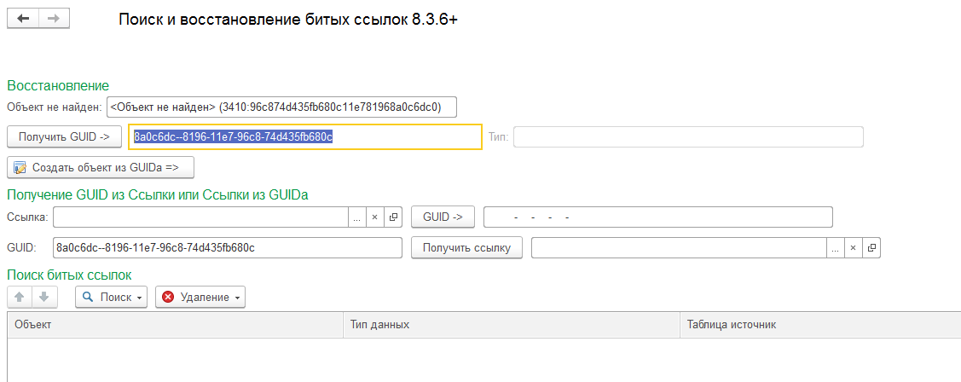Viewport: 961px width, 382px height.
Task: Clear the Ссылка field with X
Action: (374, 217)
